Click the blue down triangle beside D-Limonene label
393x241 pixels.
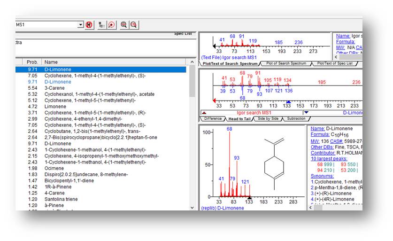click(306, 113)
